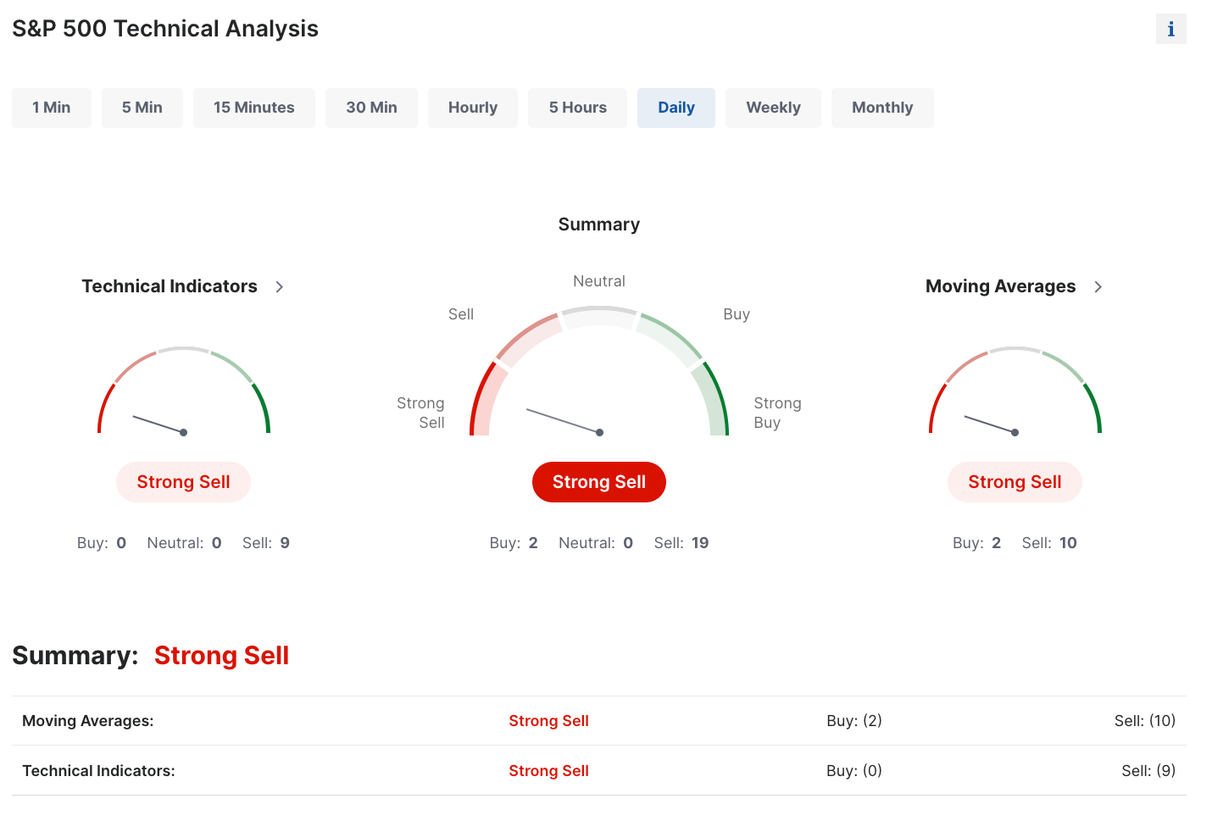The image size is (1212, 832).
Task: Click the 'Technical Indicators:' table row label
Action: [x=98, y=771]
